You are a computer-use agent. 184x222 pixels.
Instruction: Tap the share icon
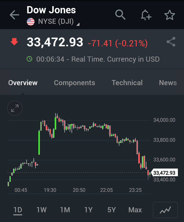tap(171, 42)
